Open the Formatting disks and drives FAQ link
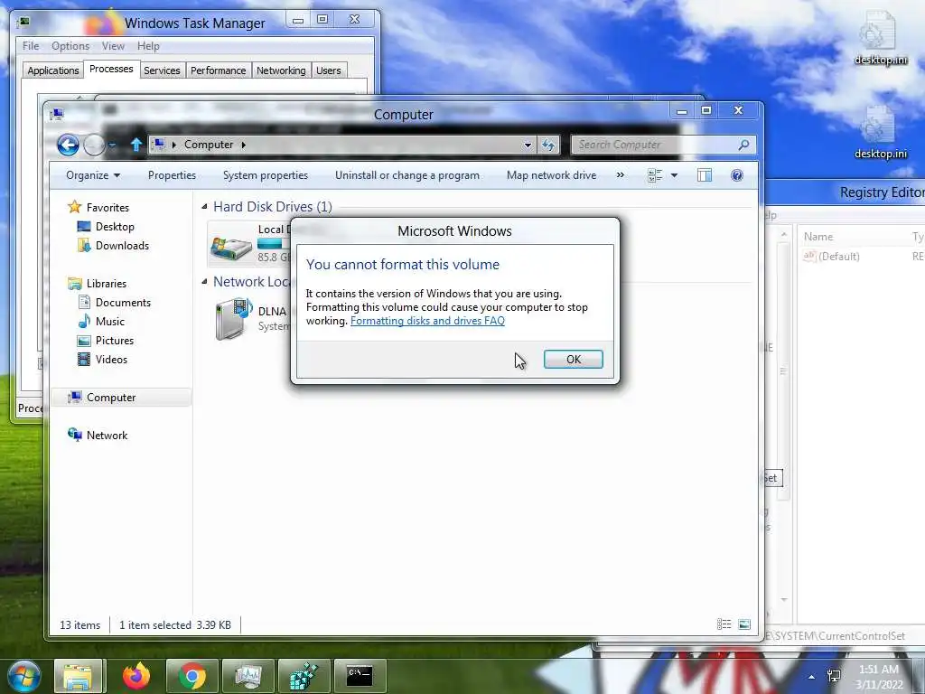The image size is (925, 694). pyautogui.click(x=427, y=321)
